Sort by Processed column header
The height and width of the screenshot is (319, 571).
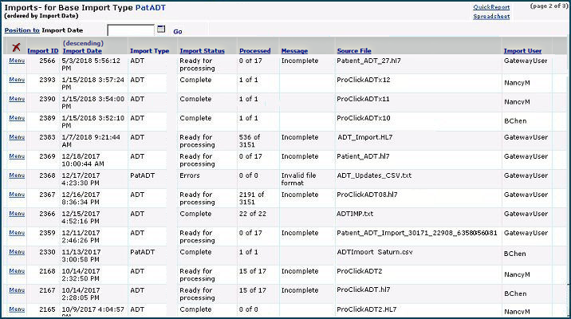coord(254,51)
